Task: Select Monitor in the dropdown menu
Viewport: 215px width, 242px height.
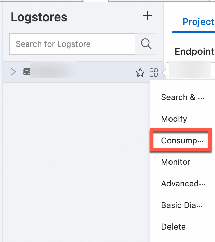Action: (x=176, y=162)
